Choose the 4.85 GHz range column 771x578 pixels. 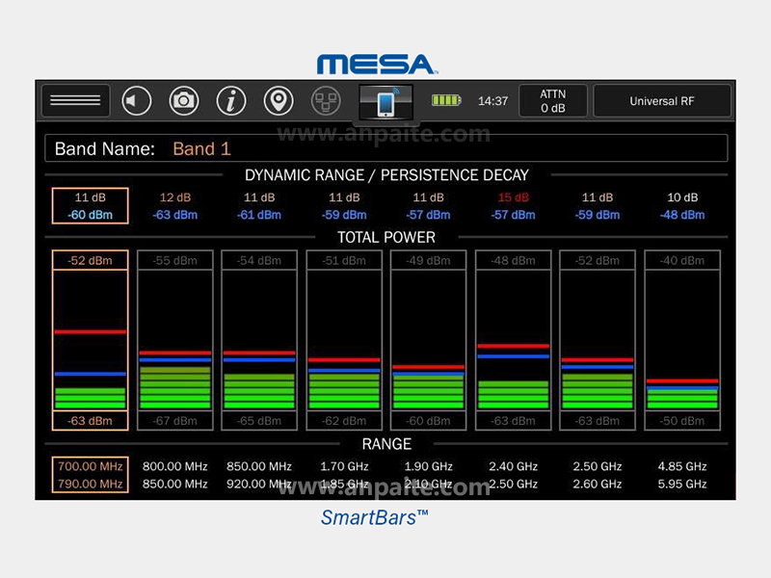pyautogui.click(x=682, y=475)
